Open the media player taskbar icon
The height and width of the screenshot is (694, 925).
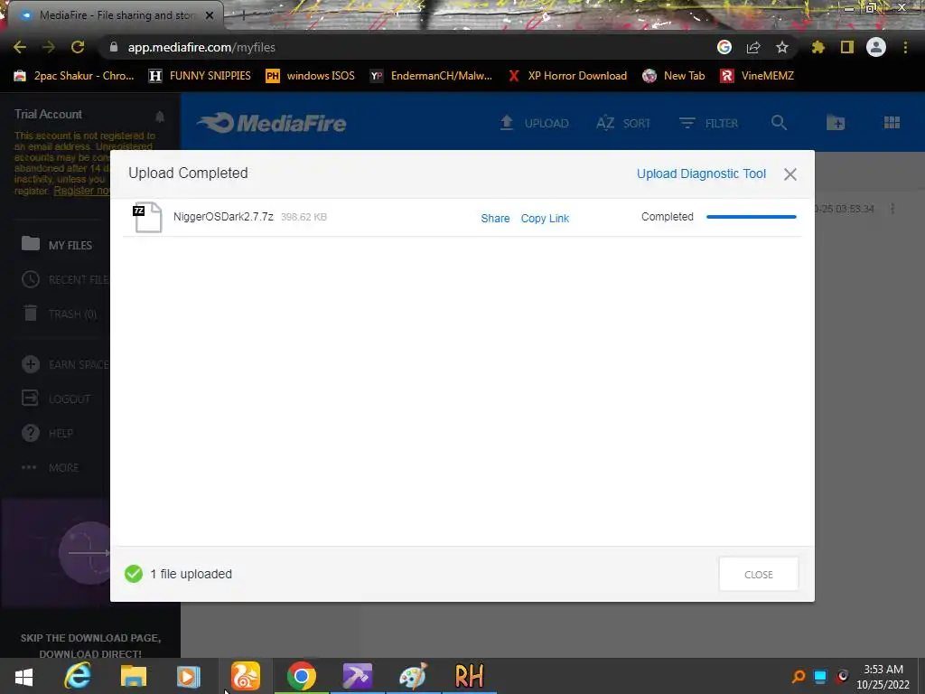pos(189,676)
